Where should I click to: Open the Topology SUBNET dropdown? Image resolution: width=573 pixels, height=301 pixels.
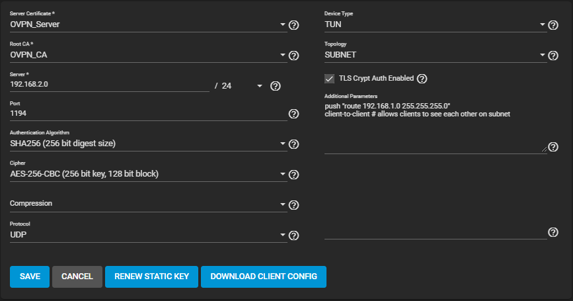tap(436, 55)
